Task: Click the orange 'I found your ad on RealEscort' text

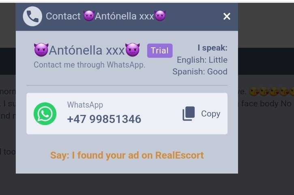Action: [x=138, y=155]
